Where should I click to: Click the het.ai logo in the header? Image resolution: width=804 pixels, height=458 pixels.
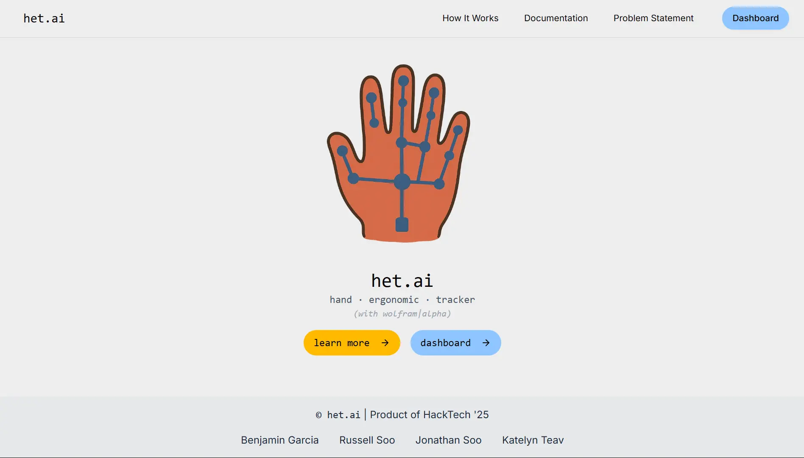44,18
